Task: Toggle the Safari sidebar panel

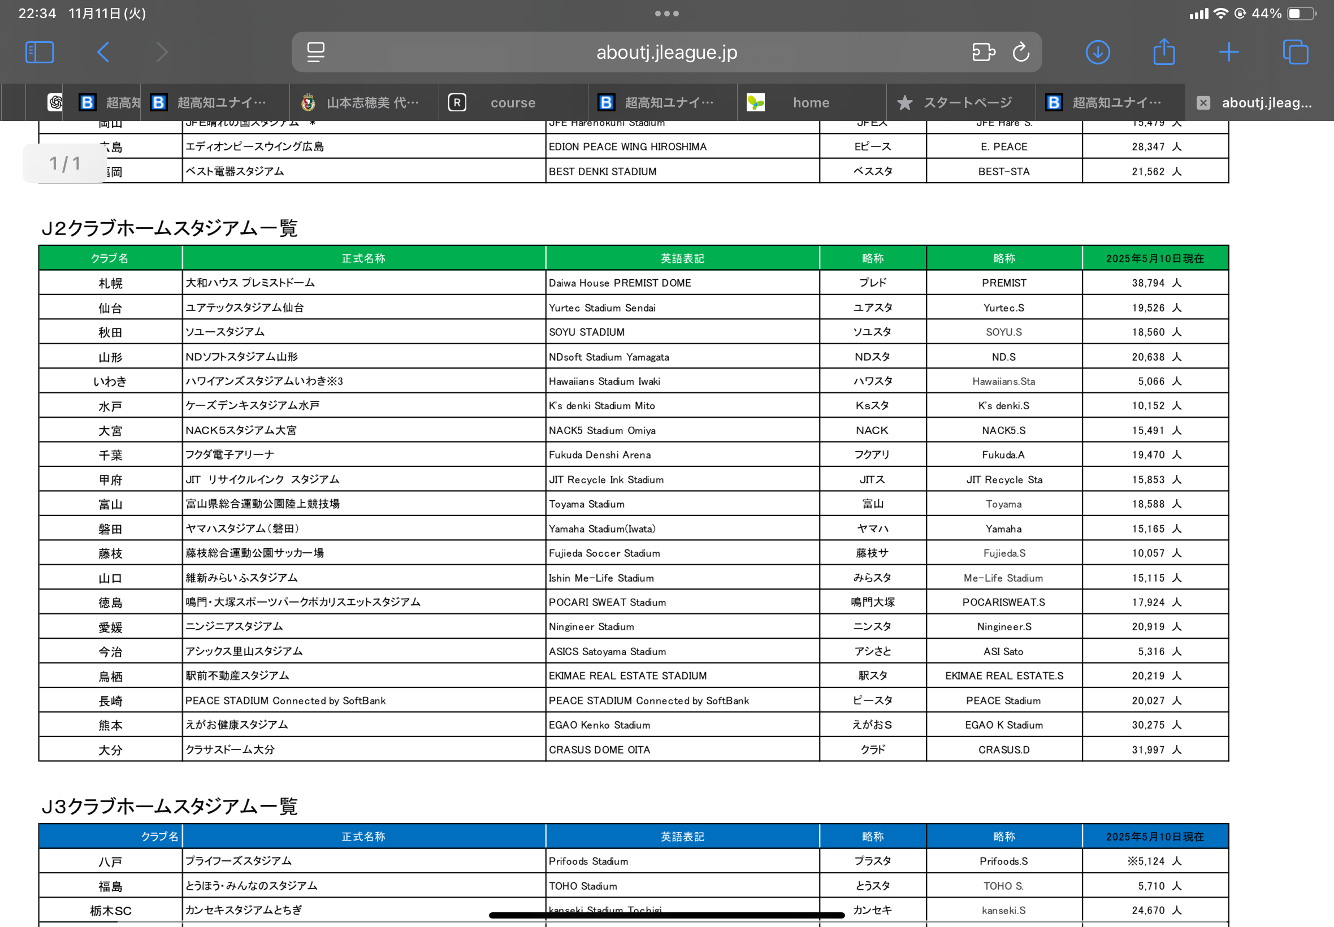Action: [40, 52]
